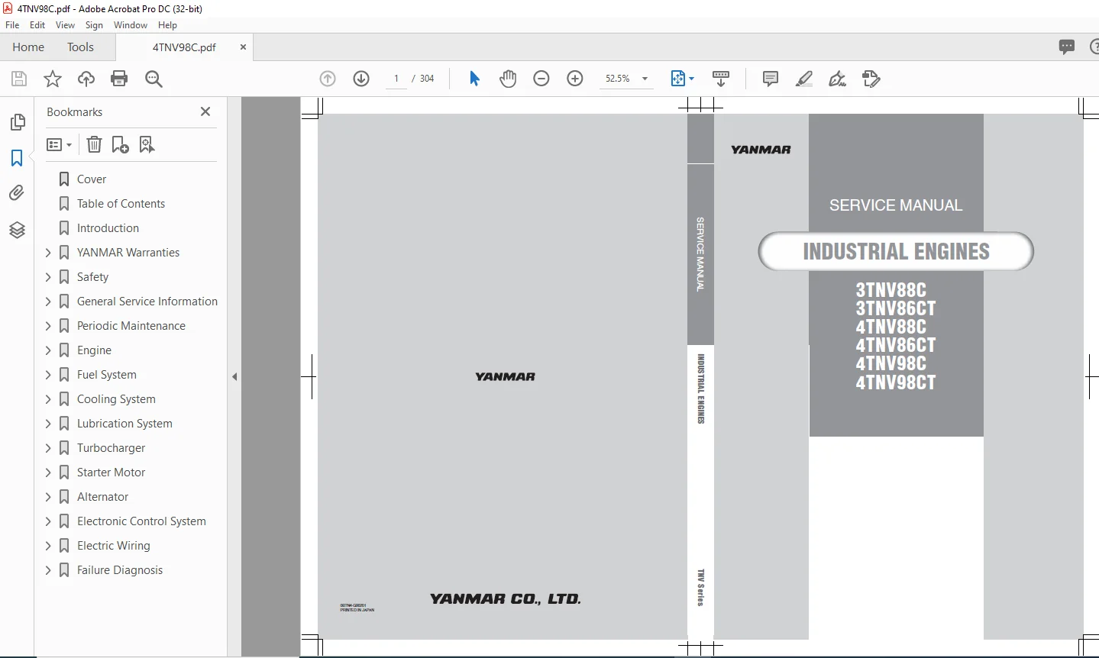Click the new bookmark icon

click(121, 144)
